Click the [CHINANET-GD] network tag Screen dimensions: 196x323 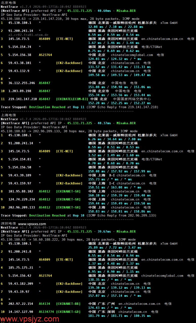click(68, 312)
